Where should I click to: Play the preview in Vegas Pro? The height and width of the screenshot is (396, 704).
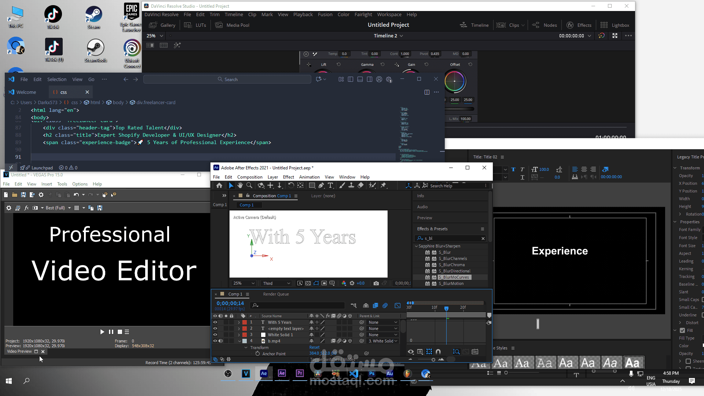point(102,332)
